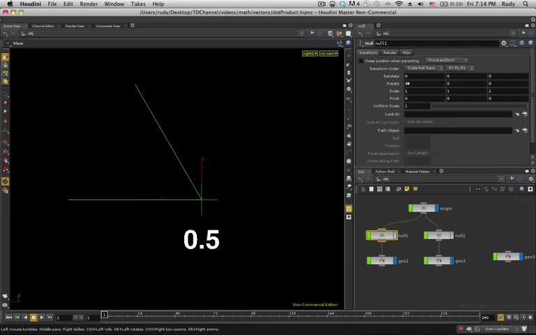Click the orange network box icon in network toolbar
This screenshot has width=536, height=335.
(x=415, y=189)
